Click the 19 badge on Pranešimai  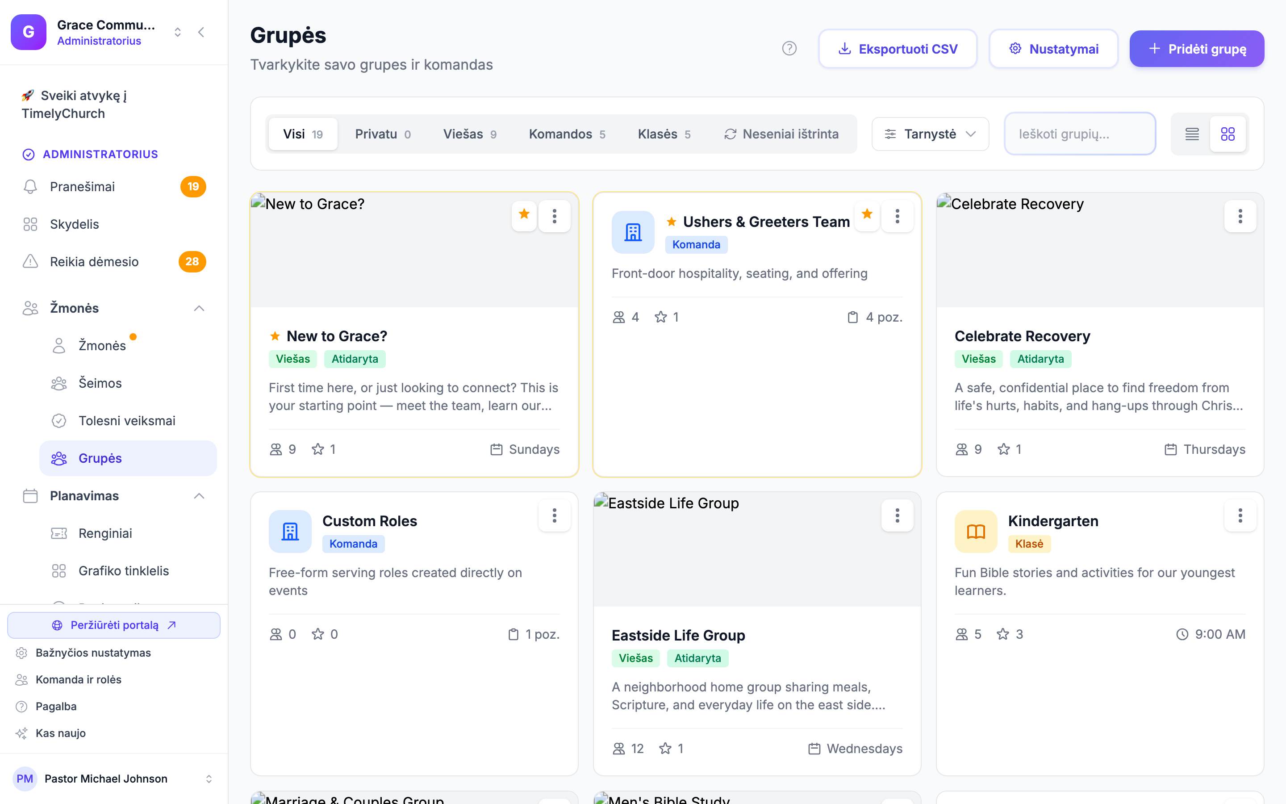point(193,187)
